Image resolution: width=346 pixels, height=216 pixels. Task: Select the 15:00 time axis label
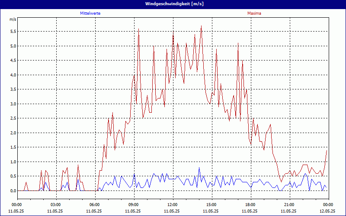[x=211, y=204]
